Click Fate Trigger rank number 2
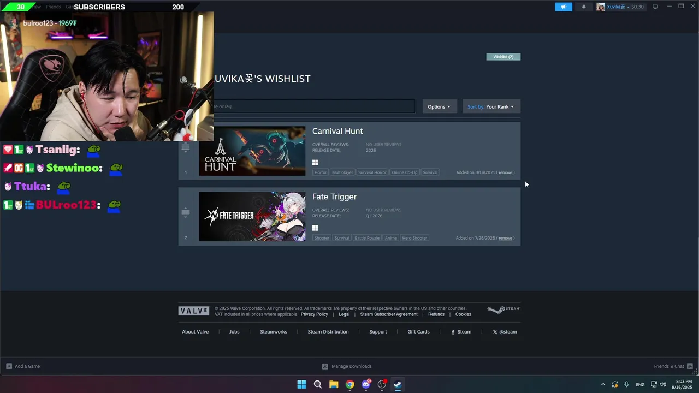The height and width of the screenshot is (393, 699). (x=186, y=237)
